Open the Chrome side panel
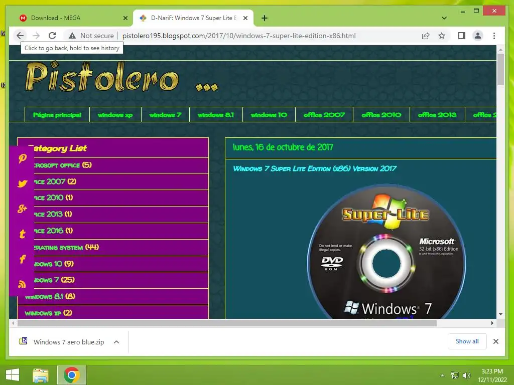Screen dimensions: 514x385 pyautogui.click(x=462, y=36)
